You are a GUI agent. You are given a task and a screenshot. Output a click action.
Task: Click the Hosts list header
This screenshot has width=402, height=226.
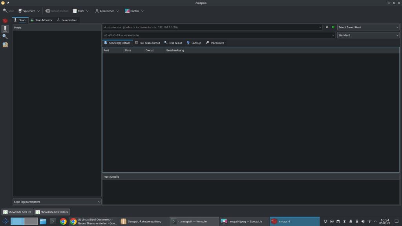[x=57, y=27]
